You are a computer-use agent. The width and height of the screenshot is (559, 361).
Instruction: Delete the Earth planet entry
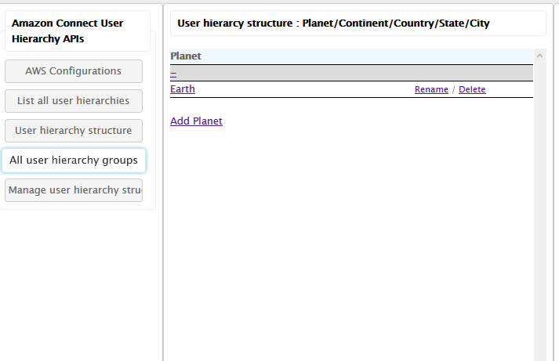472,89
